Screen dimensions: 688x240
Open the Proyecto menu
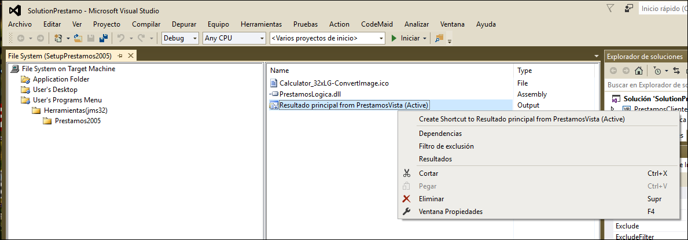click(x=106, y=24)
